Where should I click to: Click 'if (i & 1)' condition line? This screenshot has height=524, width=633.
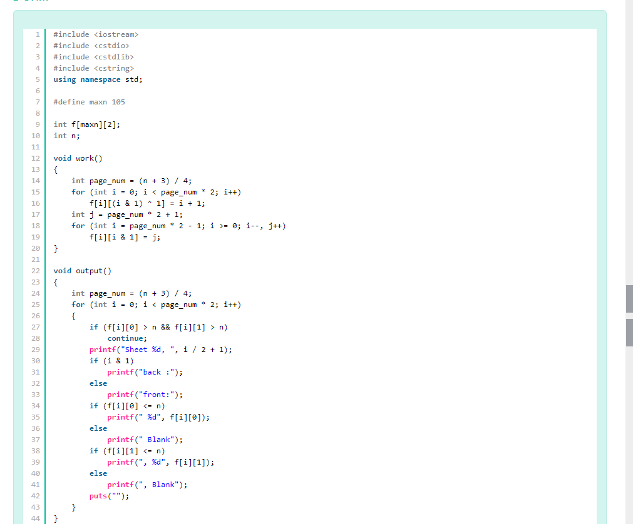[x=111, y=361]
